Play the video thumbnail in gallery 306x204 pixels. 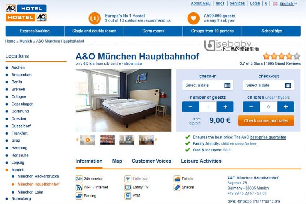(x=88, y=140)
